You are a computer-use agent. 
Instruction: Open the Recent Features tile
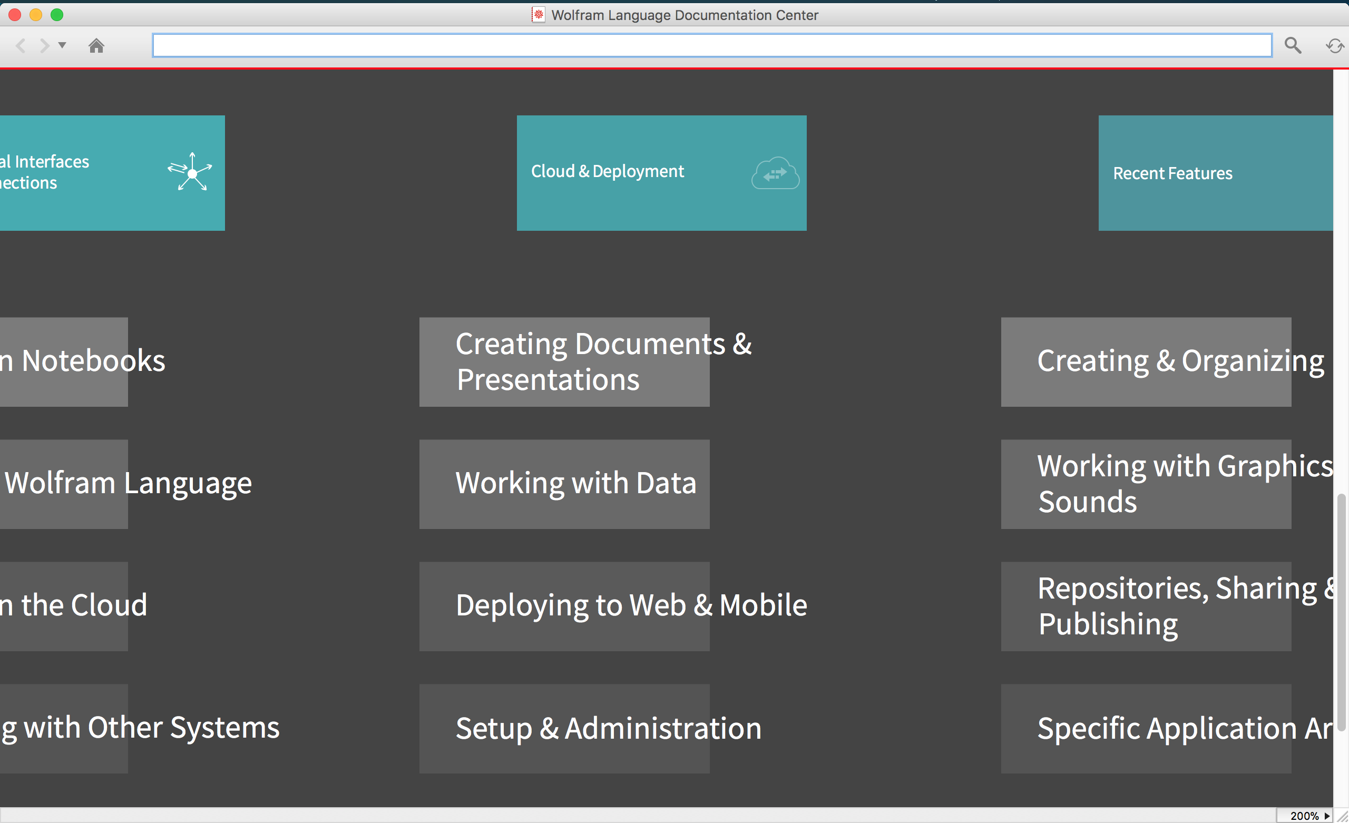pos(1215,172)
